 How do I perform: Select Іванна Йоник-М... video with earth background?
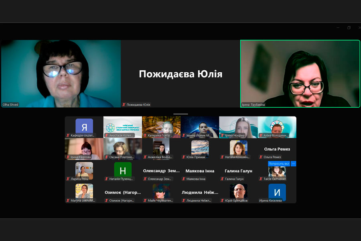[x=200, y=127]
